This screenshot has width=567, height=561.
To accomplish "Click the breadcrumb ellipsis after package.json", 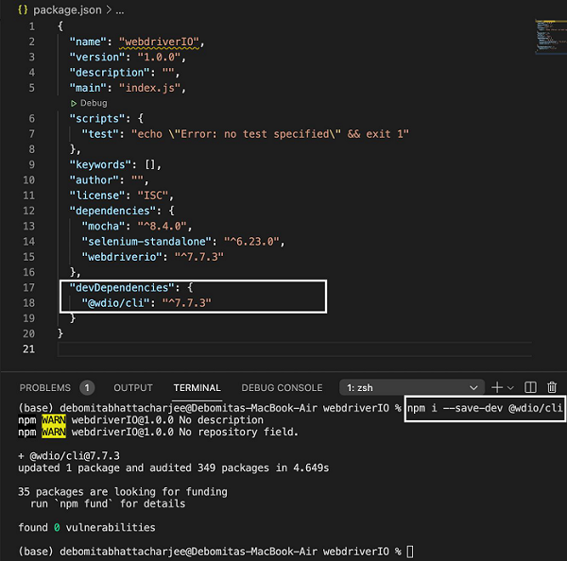I will 124,8.
